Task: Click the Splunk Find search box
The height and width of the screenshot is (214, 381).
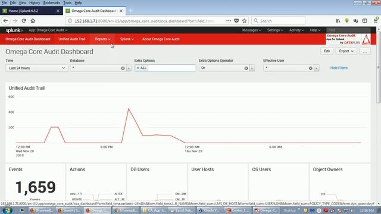Action: point(348,30)
